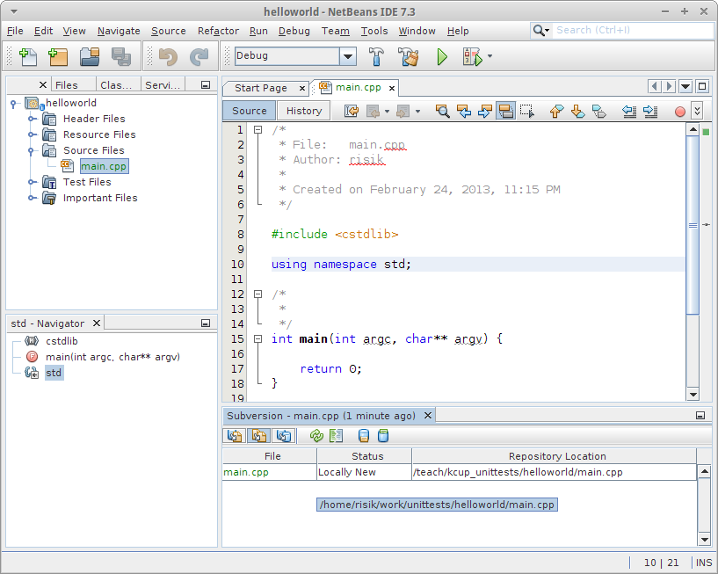Open the Debug configuration dropdown
This screenshot has width=718, height=574.
[x=348, y=56]
